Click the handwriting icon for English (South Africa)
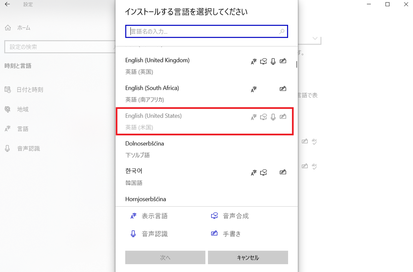 (283, 89)
